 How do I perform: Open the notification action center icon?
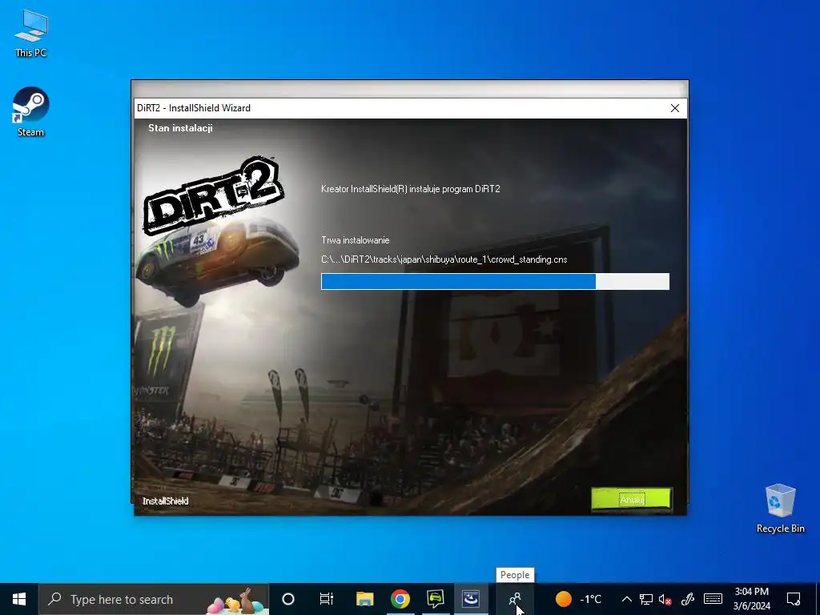coord(794,599)
